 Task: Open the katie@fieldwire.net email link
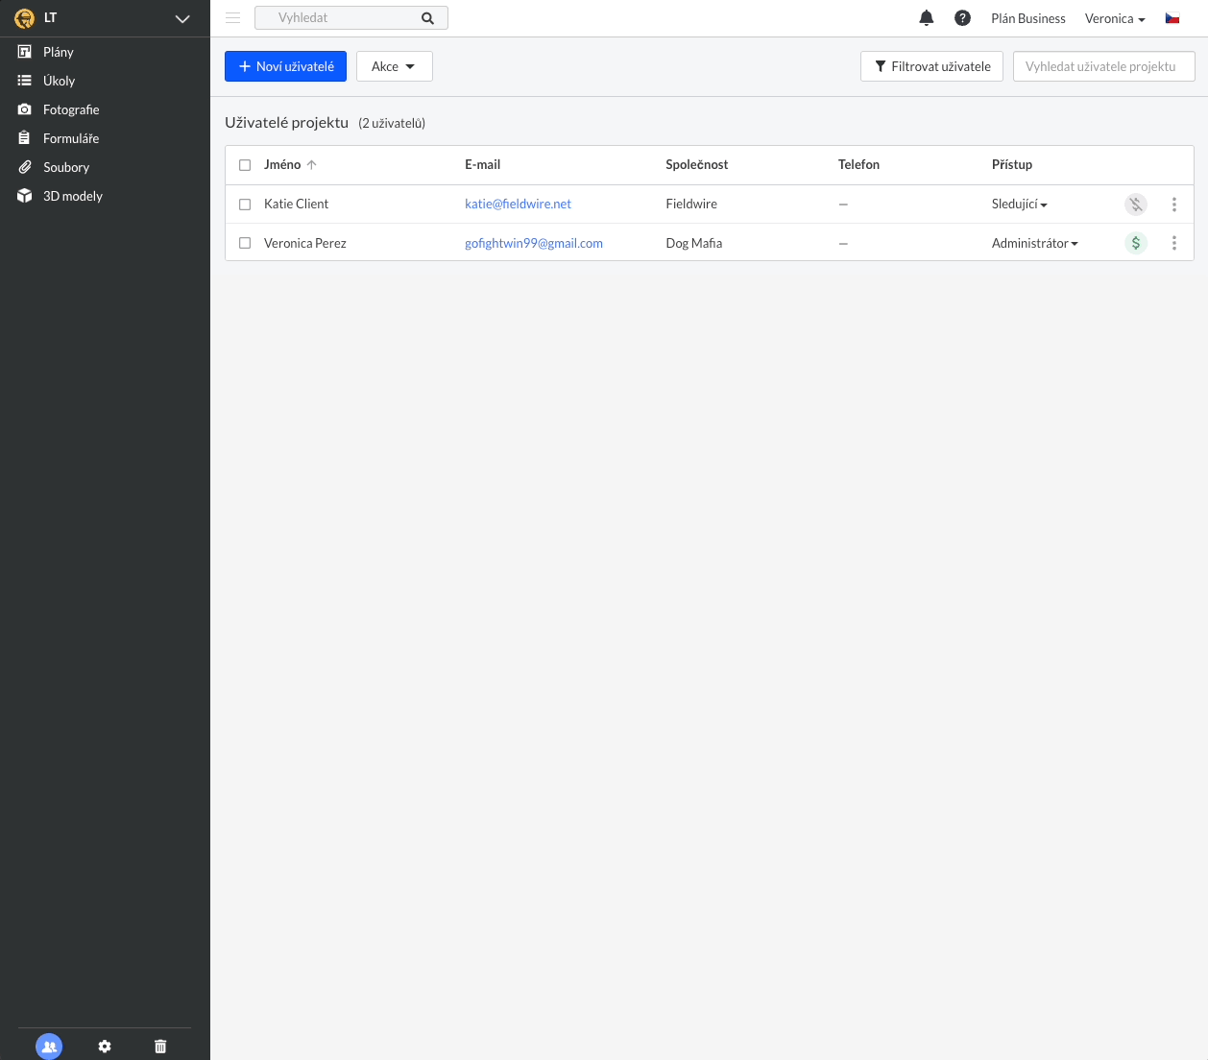(518, 204)
